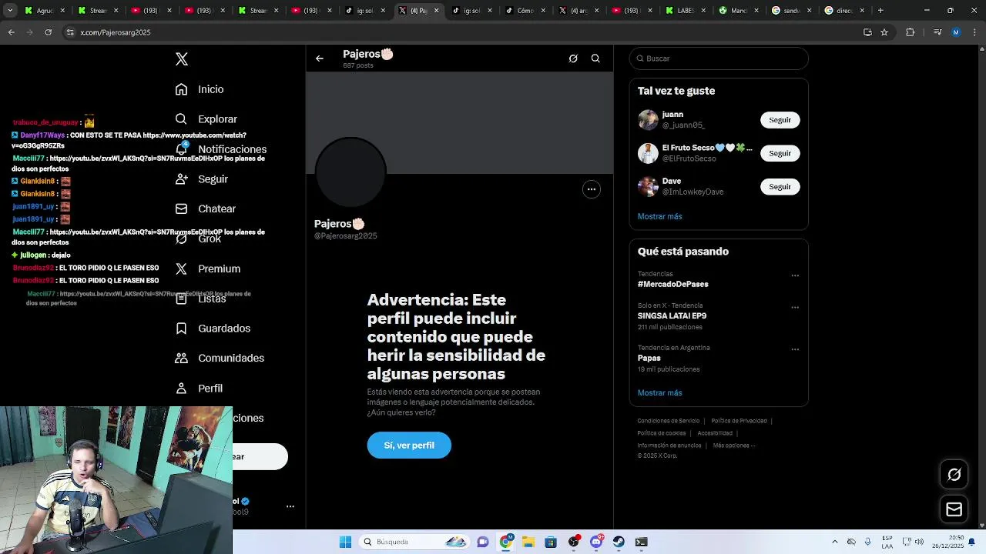The image size is (986, 554).
Task: Open the Chrome extensions puzzle icon
Action: (911, 32)
